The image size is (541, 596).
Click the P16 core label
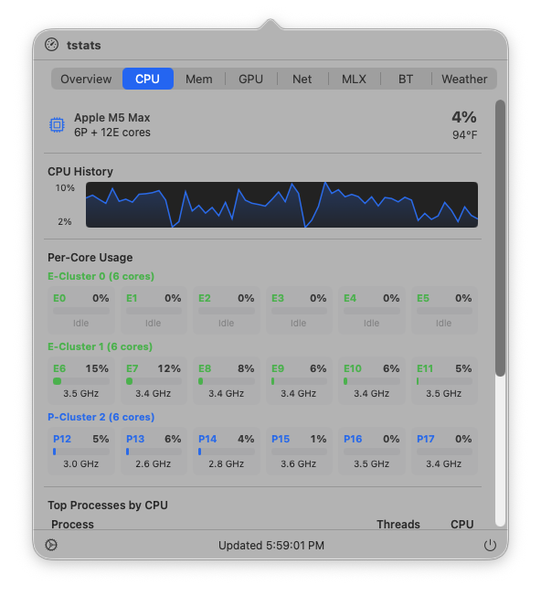click(x=353, y=439)
